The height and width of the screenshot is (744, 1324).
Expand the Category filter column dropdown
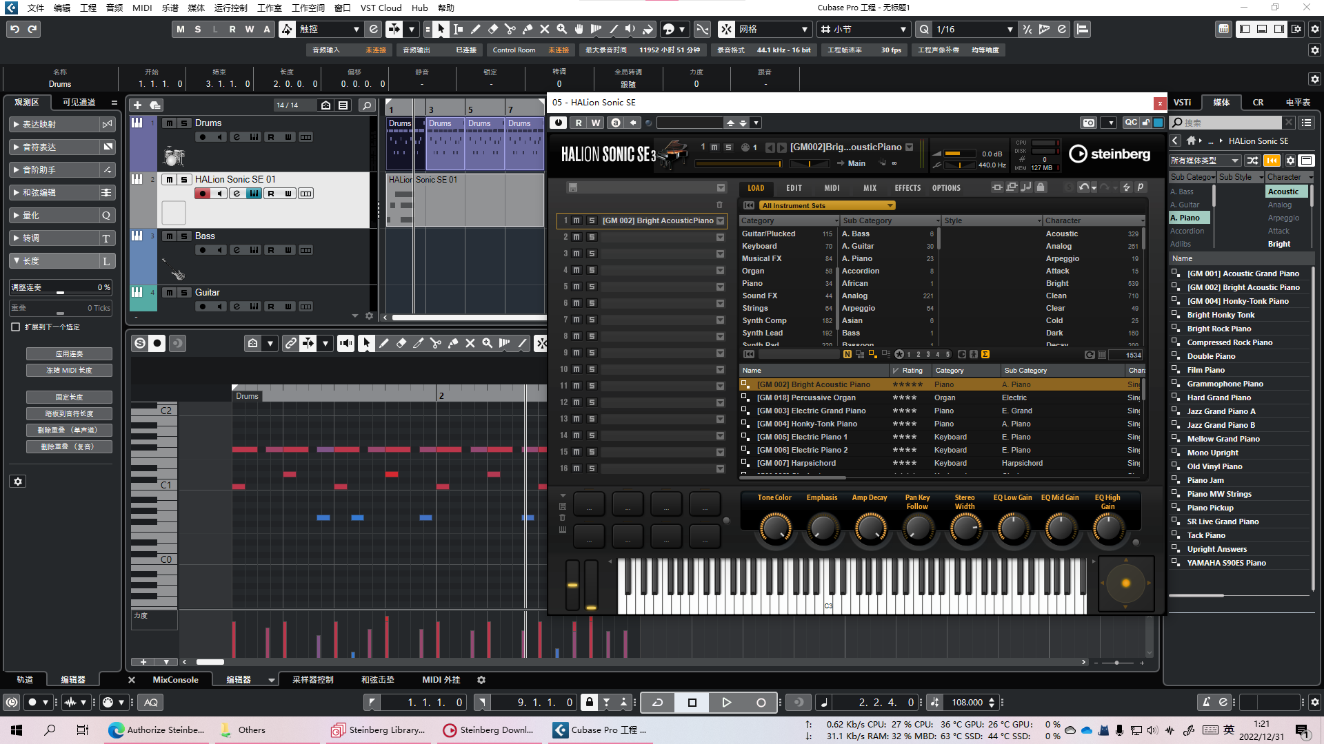point(836,220)
